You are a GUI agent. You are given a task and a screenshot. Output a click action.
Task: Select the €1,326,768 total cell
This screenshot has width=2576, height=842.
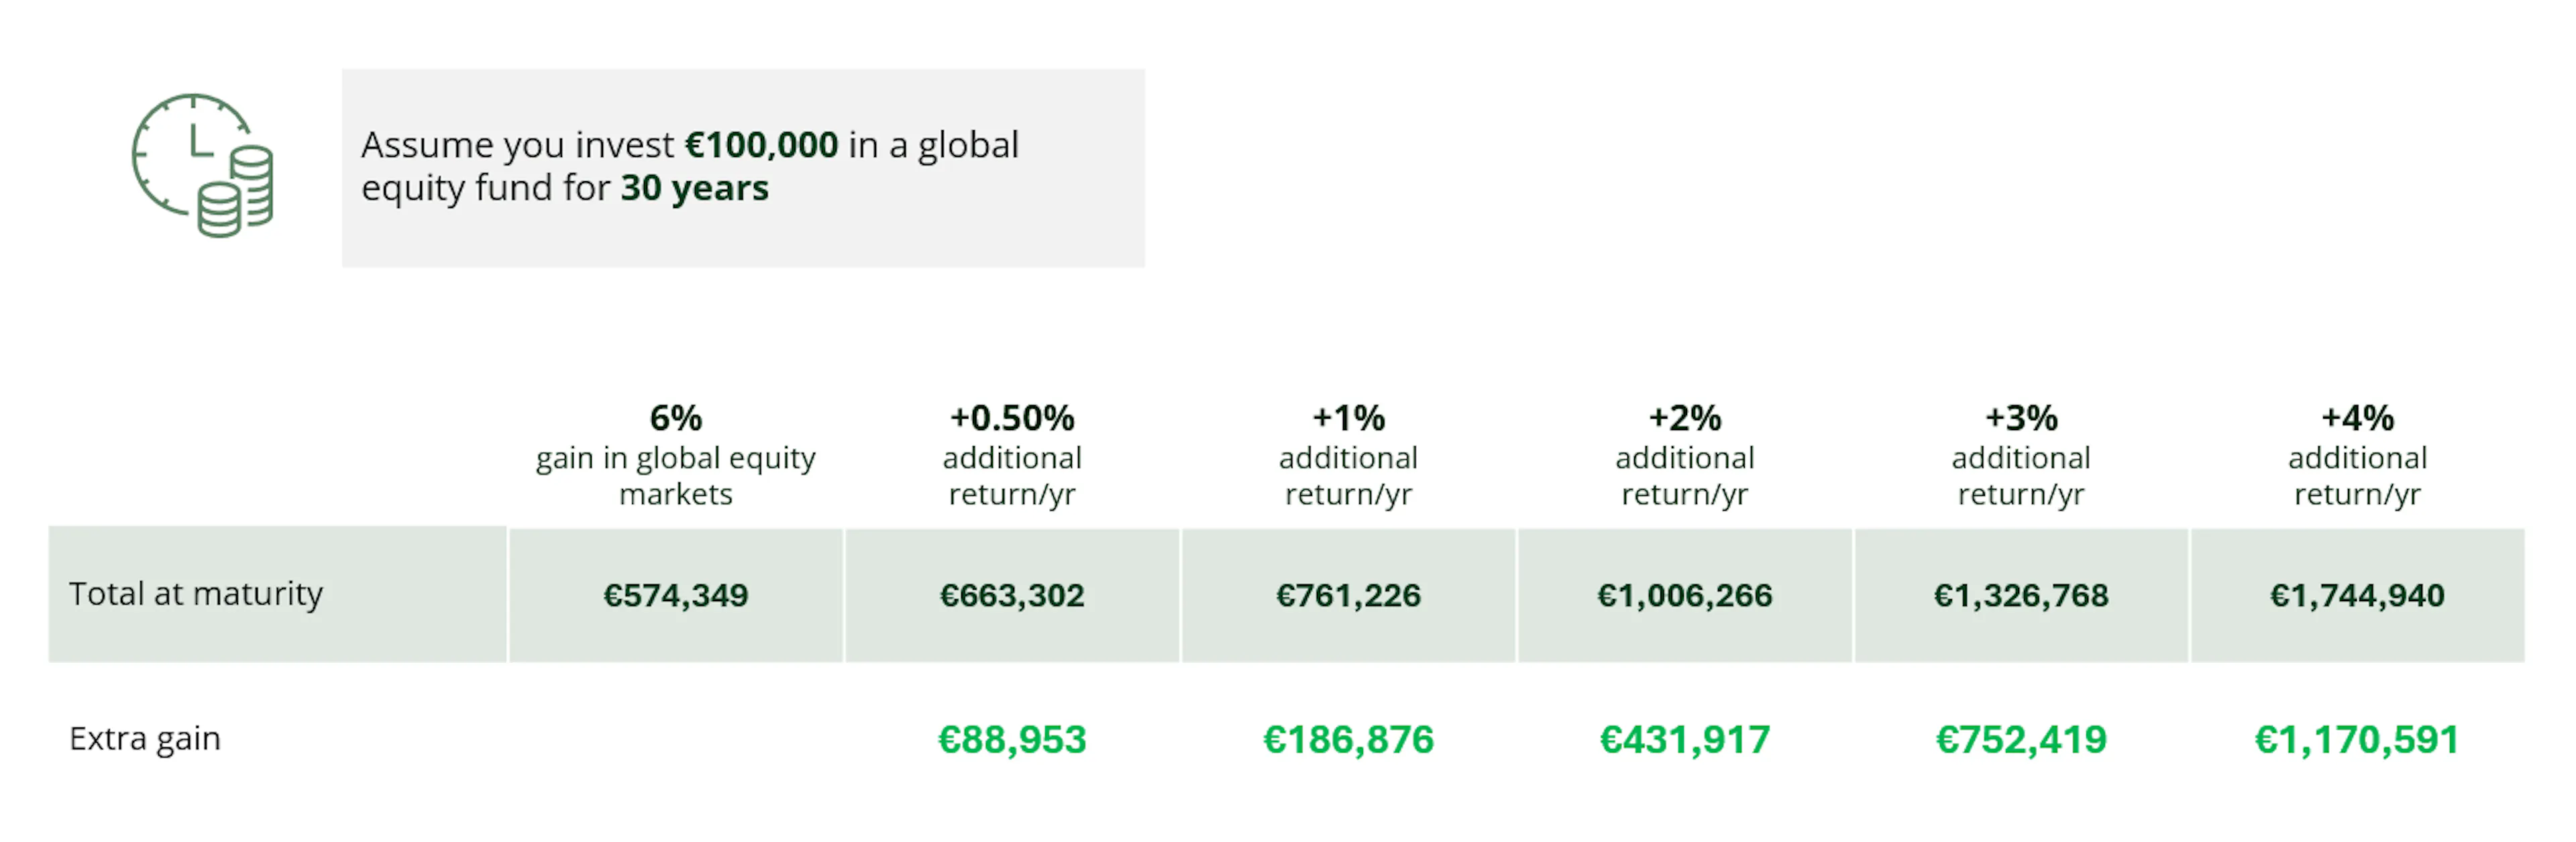tap(2021, 595)
